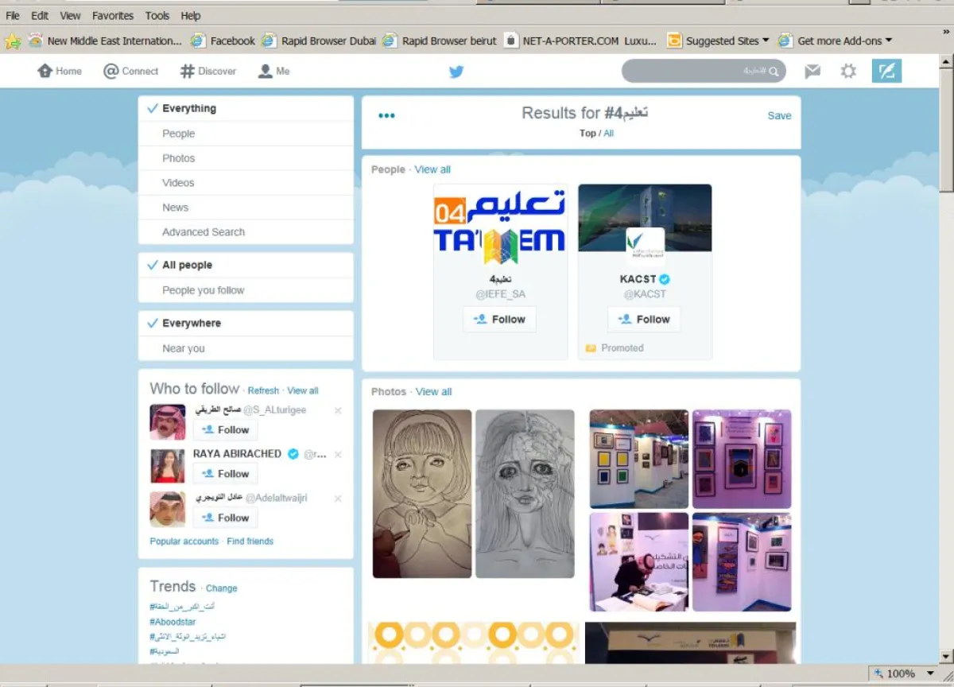Follow the KACST account
The image size is (954, 687).
644,320
